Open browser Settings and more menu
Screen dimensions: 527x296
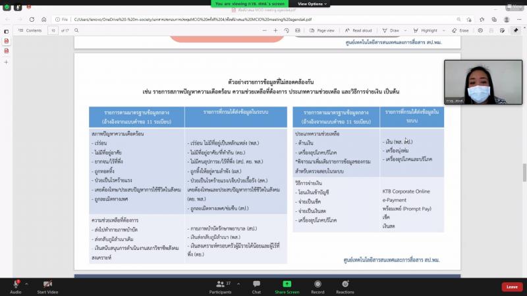pos(519,20)
